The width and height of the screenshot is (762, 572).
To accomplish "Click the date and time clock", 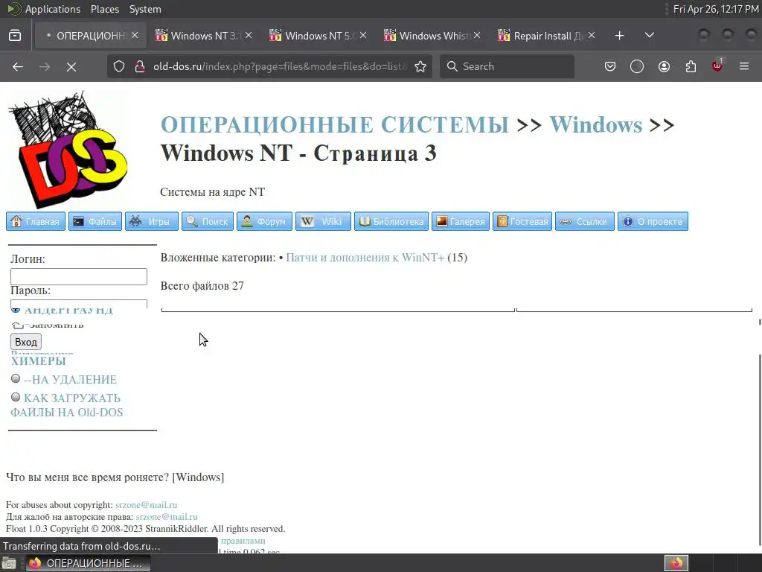I will pos(716,9).
